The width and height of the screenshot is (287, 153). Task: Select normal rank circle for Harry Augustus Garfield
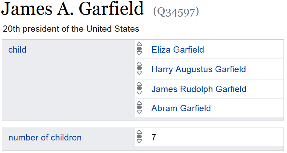click(139, 69)
